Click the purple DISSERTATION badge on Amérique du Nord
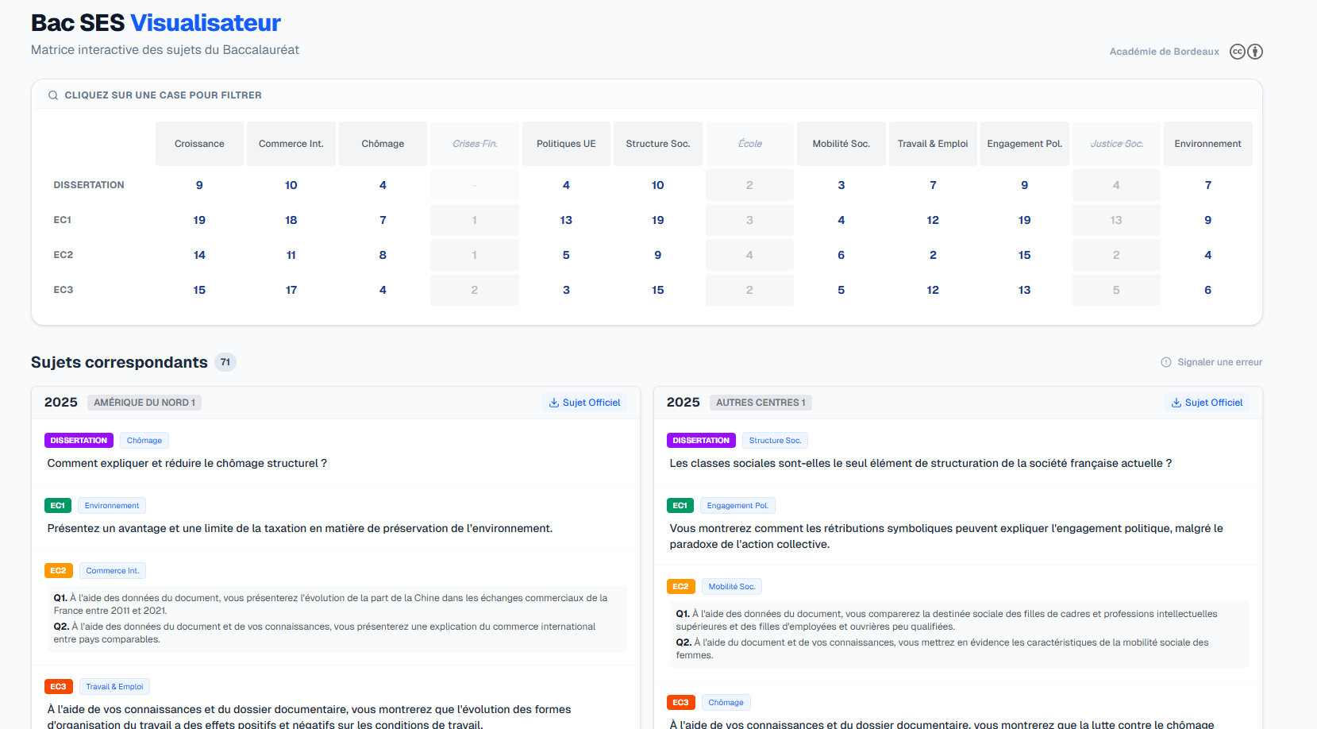This screenshot has width=1317, height=729. [79, 441]
